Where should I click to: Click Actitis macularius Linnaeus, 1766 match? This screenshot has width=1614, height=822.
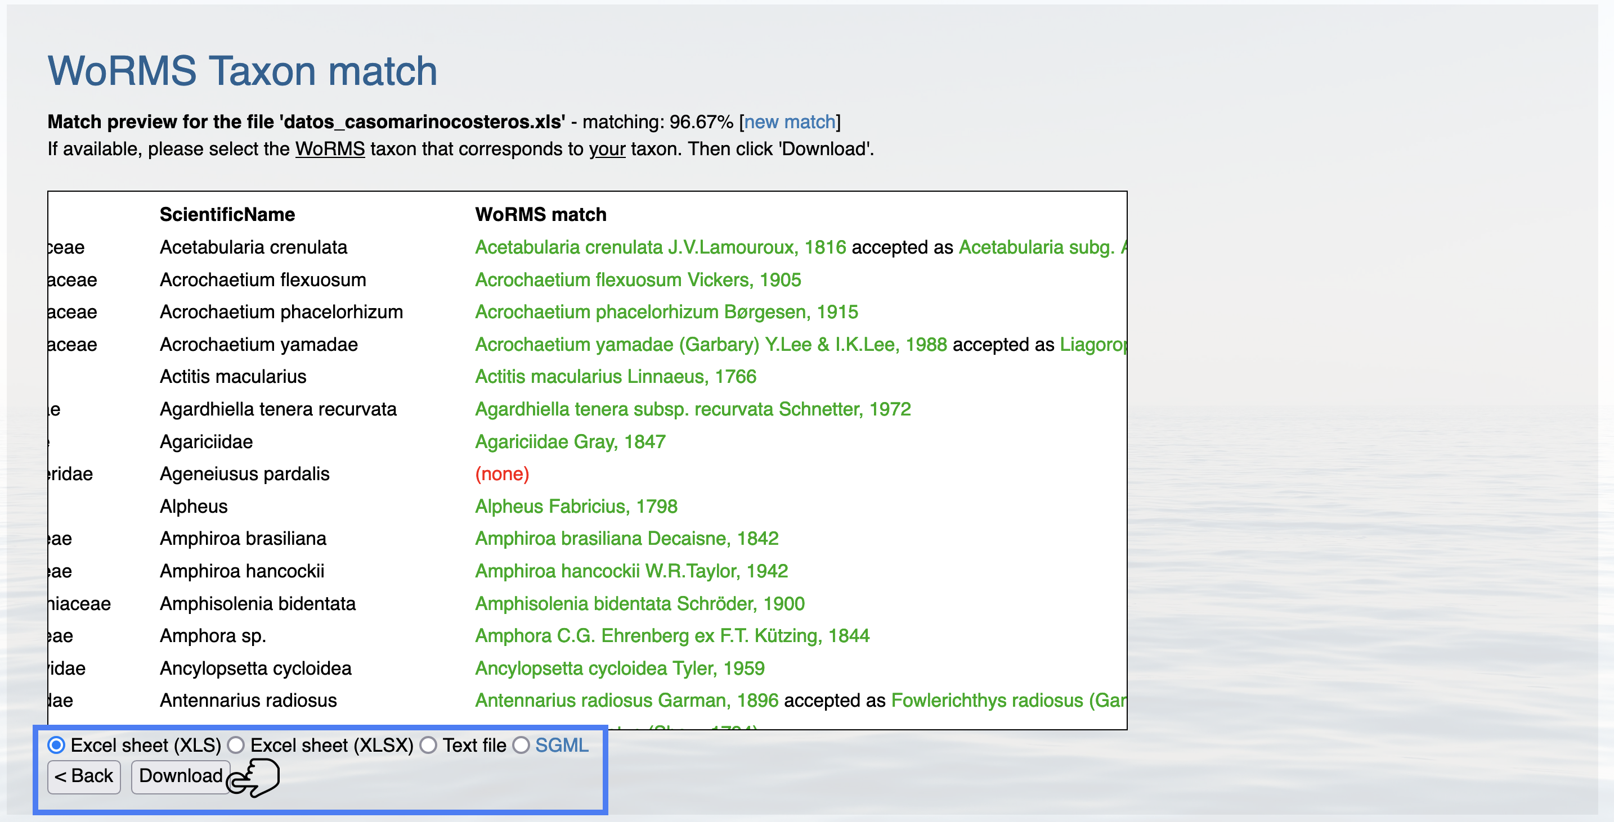[x=615, y=376]
